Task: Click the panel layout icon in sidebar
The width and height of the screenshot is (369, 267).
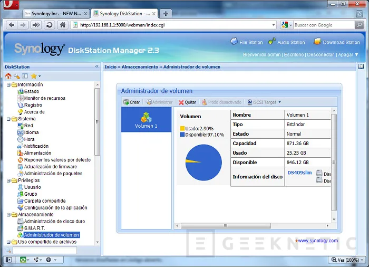Action: [25, 76]
